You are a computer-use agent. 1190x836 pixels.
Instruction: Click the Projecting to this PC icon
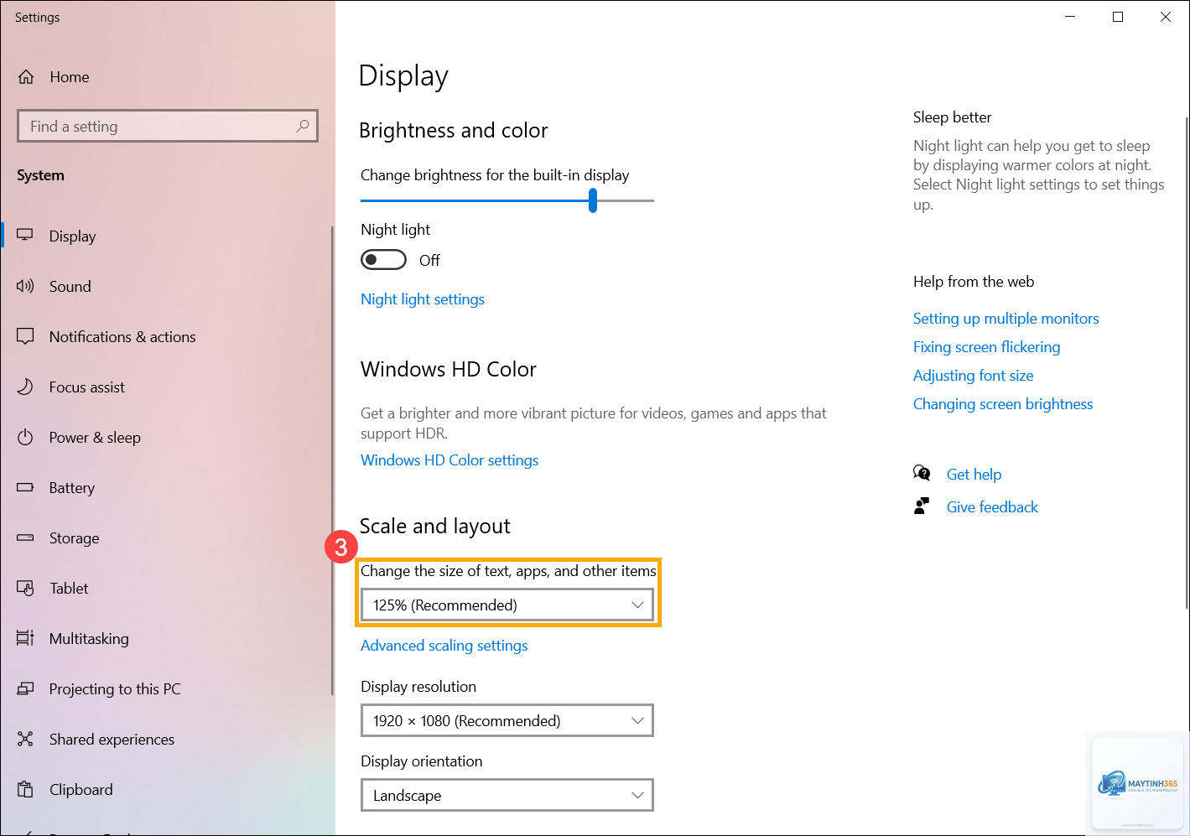click(25, 688)
